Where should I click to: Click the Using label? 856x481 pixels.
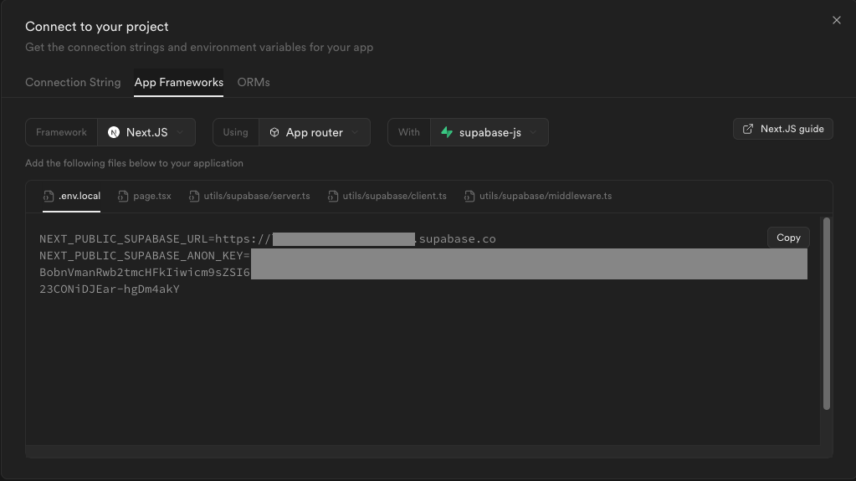tap(235, 132)
